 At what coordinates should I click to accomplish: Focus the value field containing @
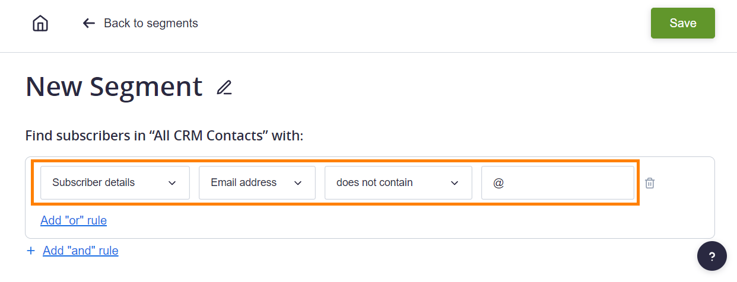pyautogui.click(x=558, y=182)
